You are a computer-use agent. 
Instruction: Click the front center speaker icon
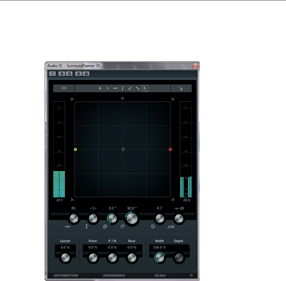click(123, 98)
